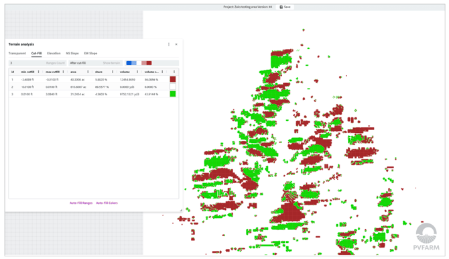Screen dimensions: 449x259
Task: Open the max cutfill column menu
Action: (x=63, y=72)
